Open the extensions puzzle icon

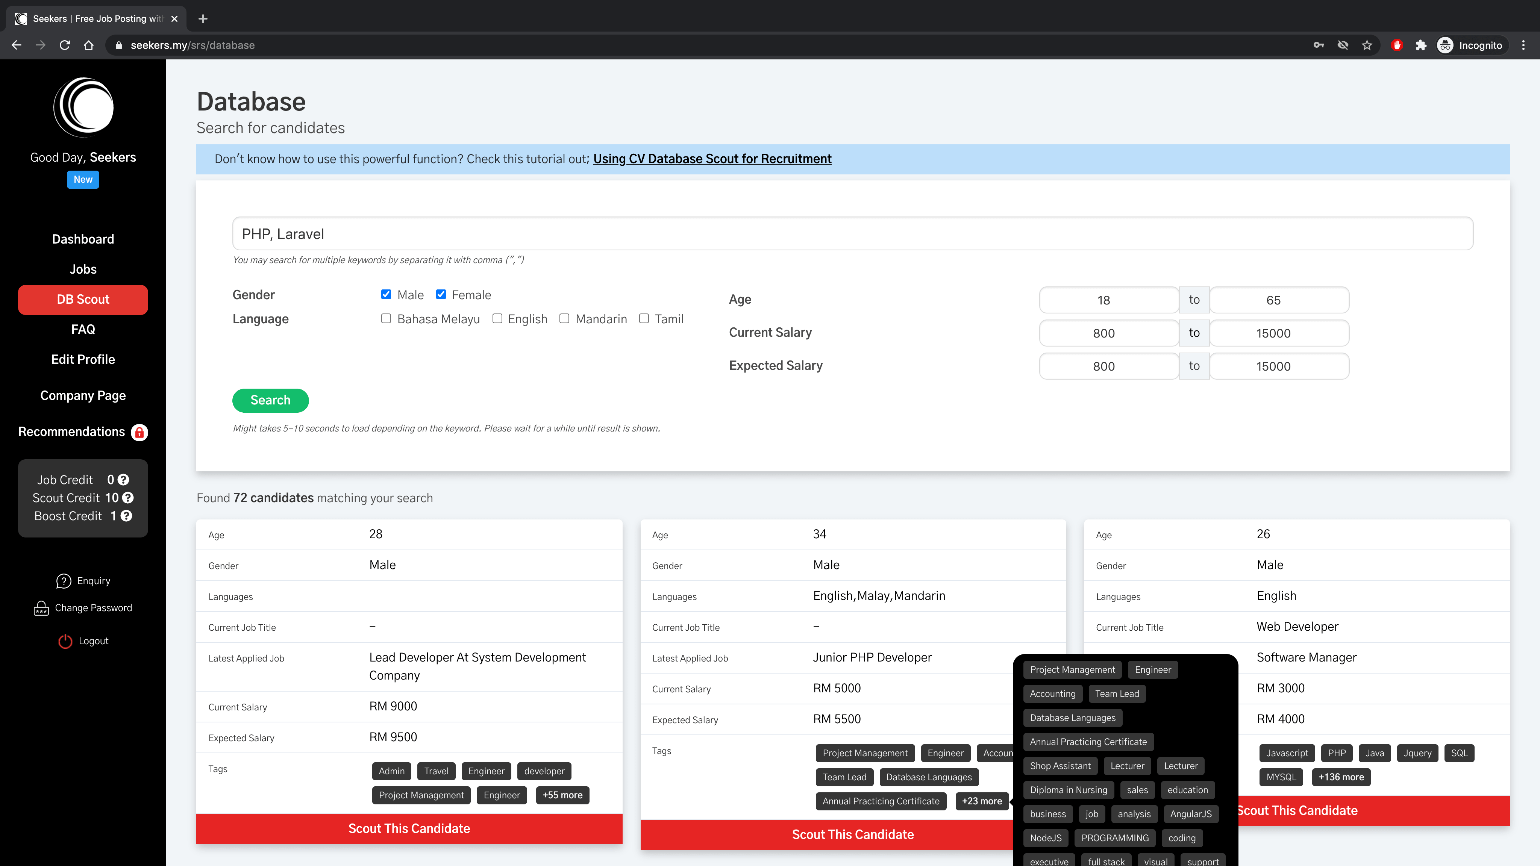click(1421, 45)
